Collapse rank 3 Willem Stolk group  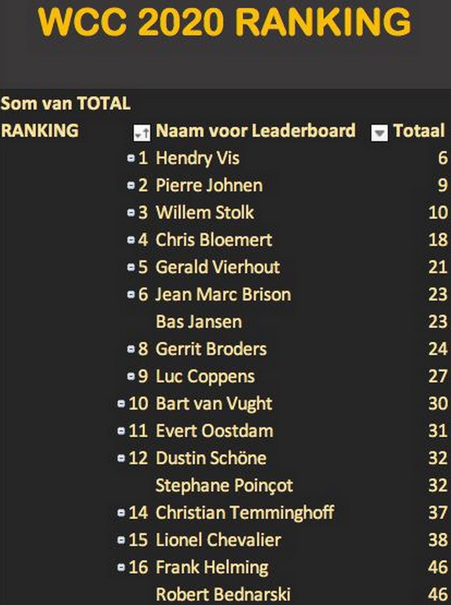[130, 213]
